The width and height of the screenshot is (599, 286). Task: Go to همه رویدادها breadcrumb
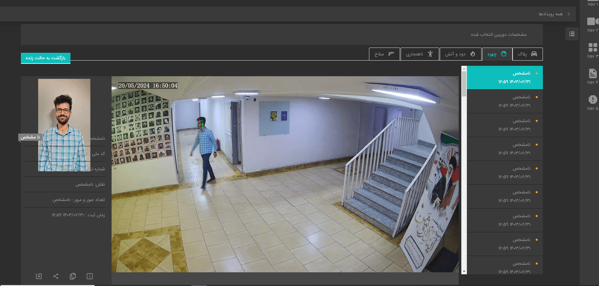click(x=551, y=14)
